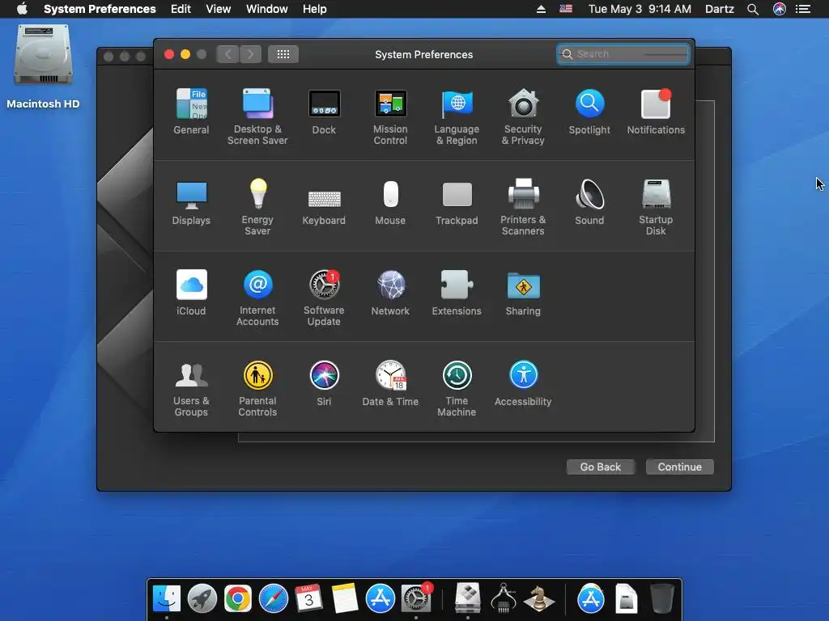The image size is (829, 621).
Task: Open Sound preferences pane
Action: (x=589, y=202)
